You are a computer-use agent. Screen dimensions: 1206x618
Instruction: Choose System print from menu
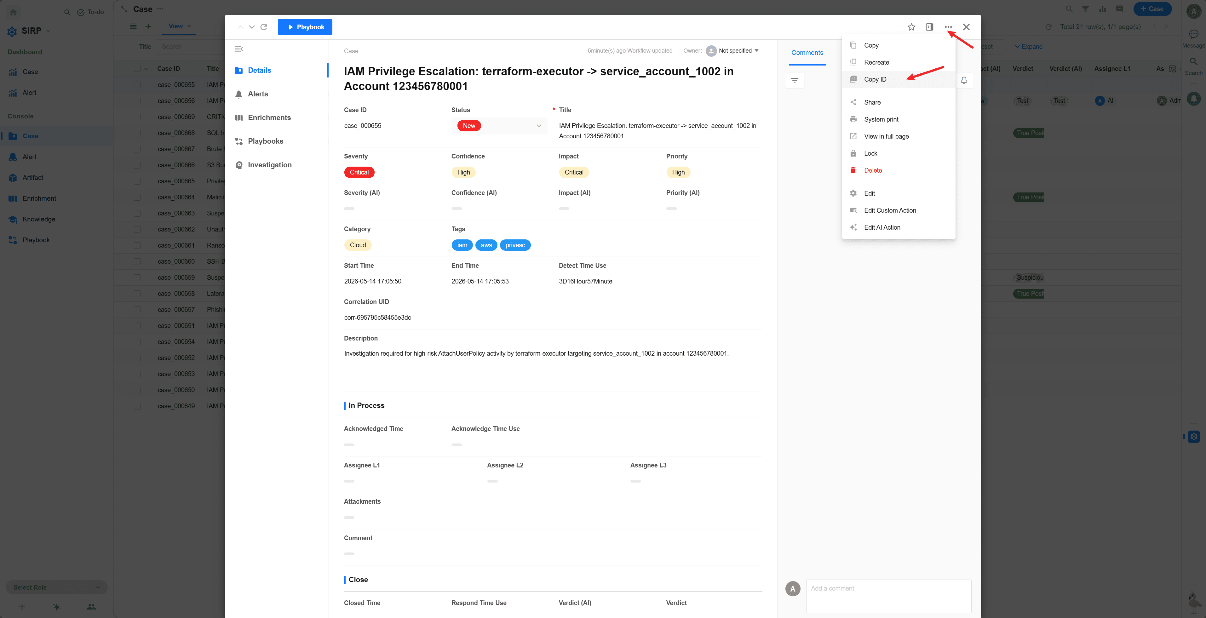point(899,119)
